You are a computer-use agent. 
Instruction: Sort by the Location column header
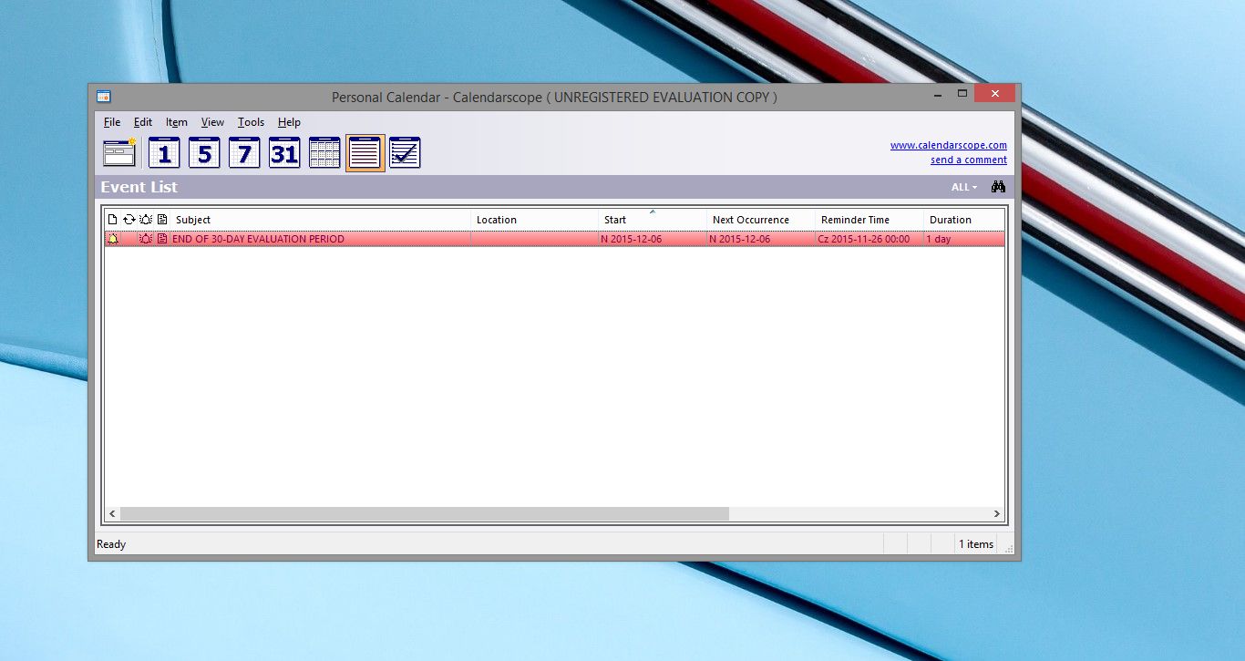pyautogui.click(x=535, y=220)
